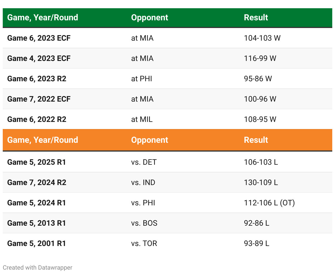
Task: Click the 100-96 W result
Action: pos(260,99)
